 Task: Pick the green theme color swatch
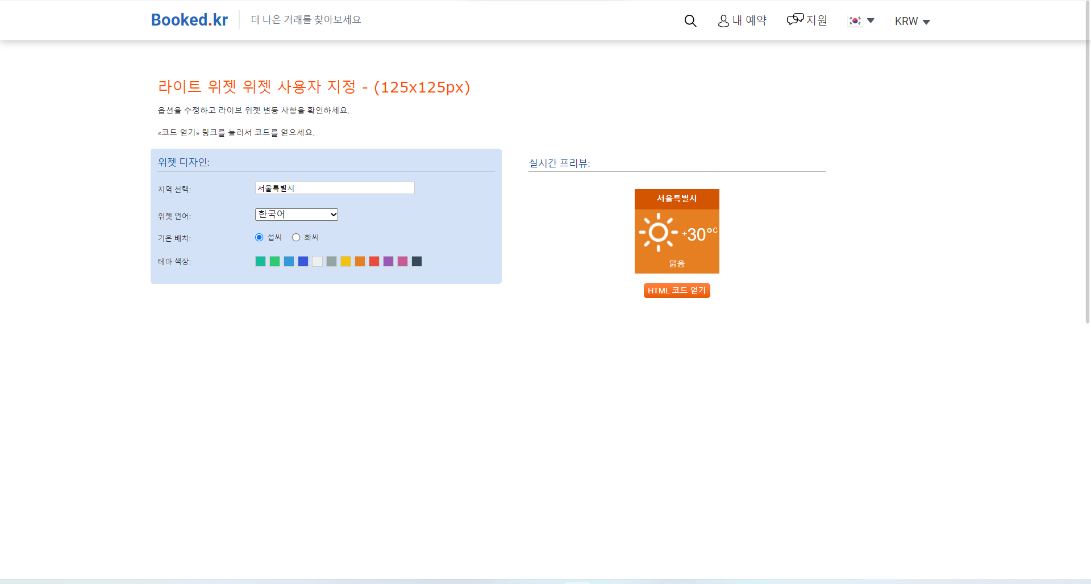point(274,261)
